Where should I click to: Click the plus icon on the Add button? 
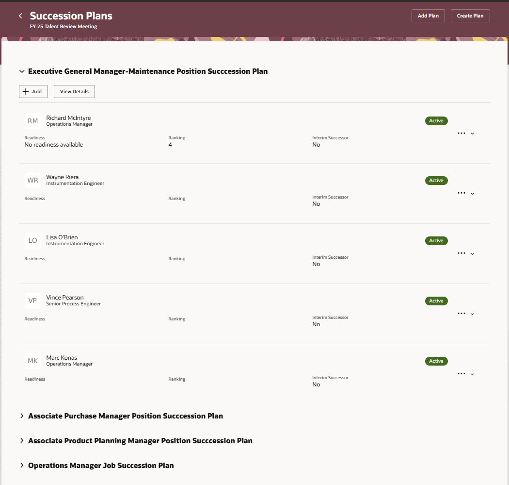click(24, 91)
